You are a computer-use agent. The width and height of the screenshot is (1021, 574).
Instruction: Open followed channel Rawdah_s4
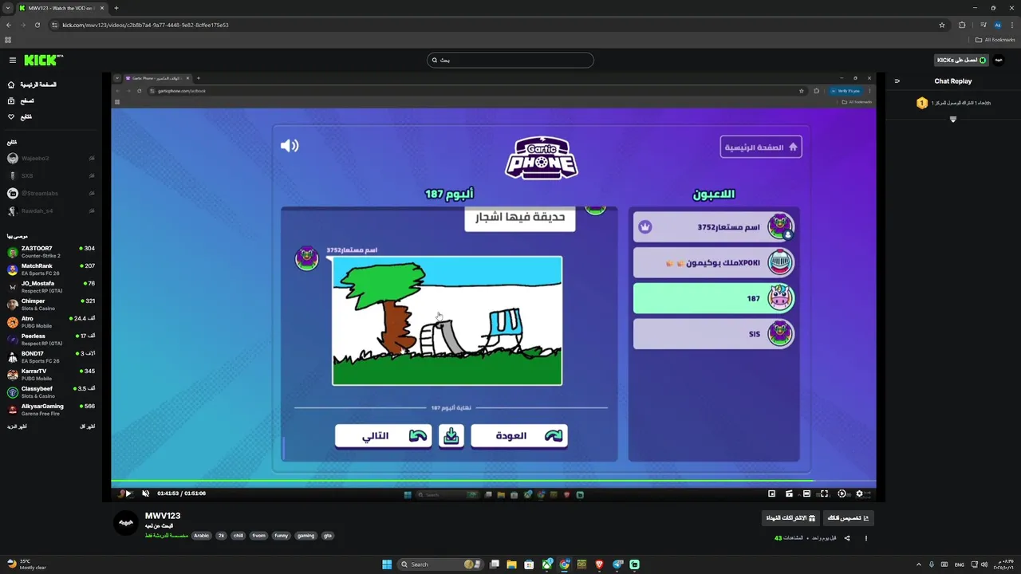click(x=51, y=210)
